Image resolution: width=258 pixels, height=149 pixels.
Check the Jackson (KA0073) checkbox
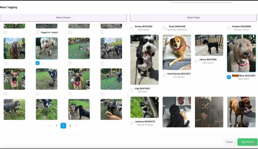pos(132,123)
